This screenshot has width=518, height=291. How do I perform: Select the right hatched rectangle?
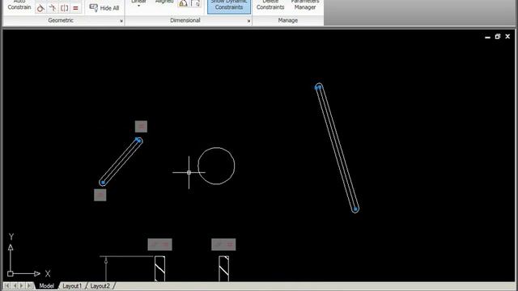tap(223, 268)
